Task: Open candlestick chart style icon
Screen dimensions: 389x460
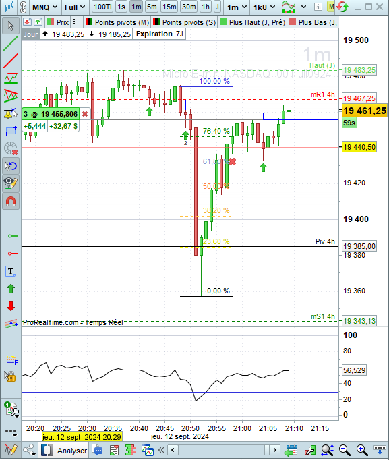Action: (9, 7)
